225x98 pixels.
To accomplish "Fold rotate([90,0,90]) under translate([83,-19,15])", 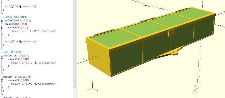I will [x=2, y=59].
